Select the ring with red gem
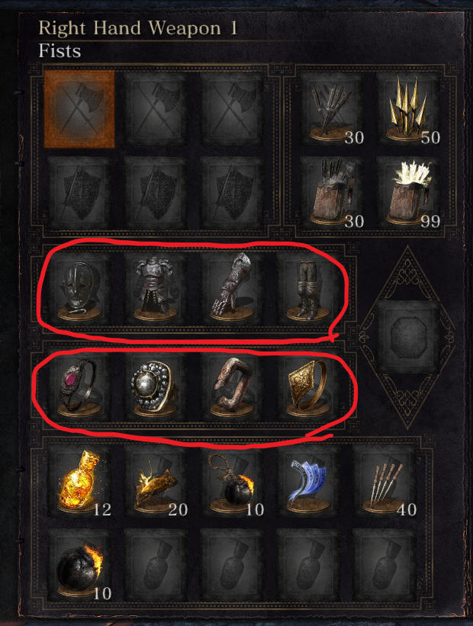The width and height of the screenshot is (473, 626). 79,386
